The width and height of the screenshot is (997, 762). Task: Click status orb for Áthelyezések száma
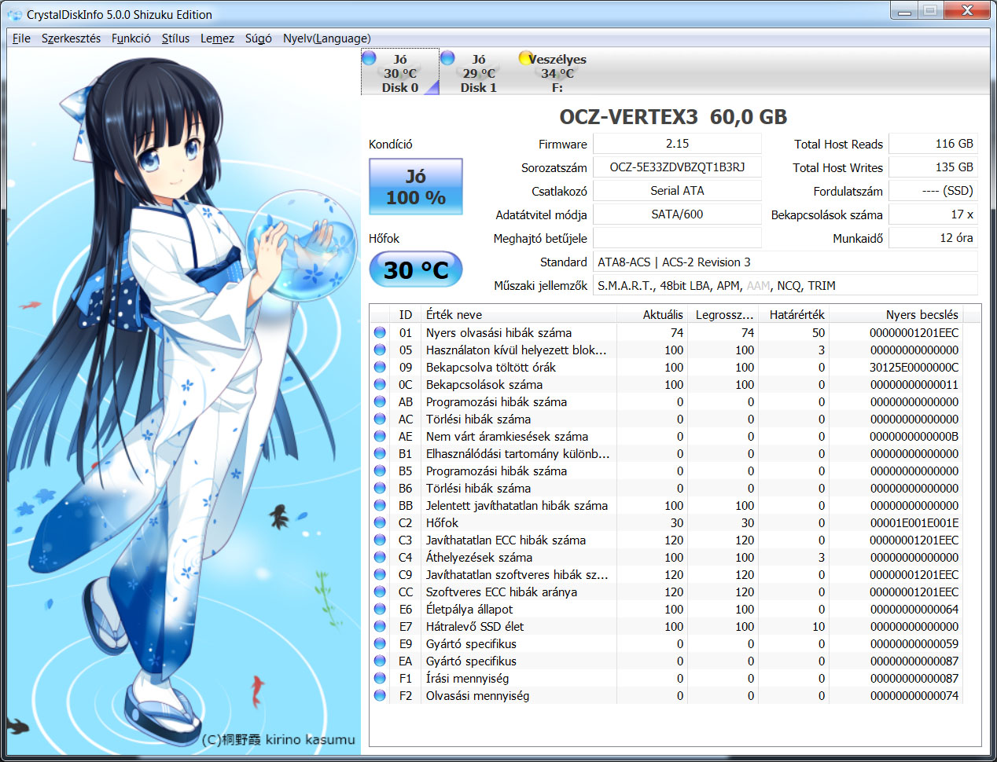click(380, 557)
